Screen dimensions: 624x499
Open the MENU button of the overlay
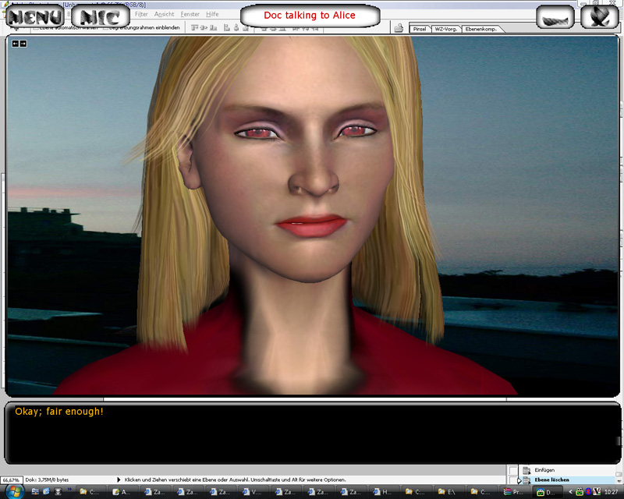point(35,16)
